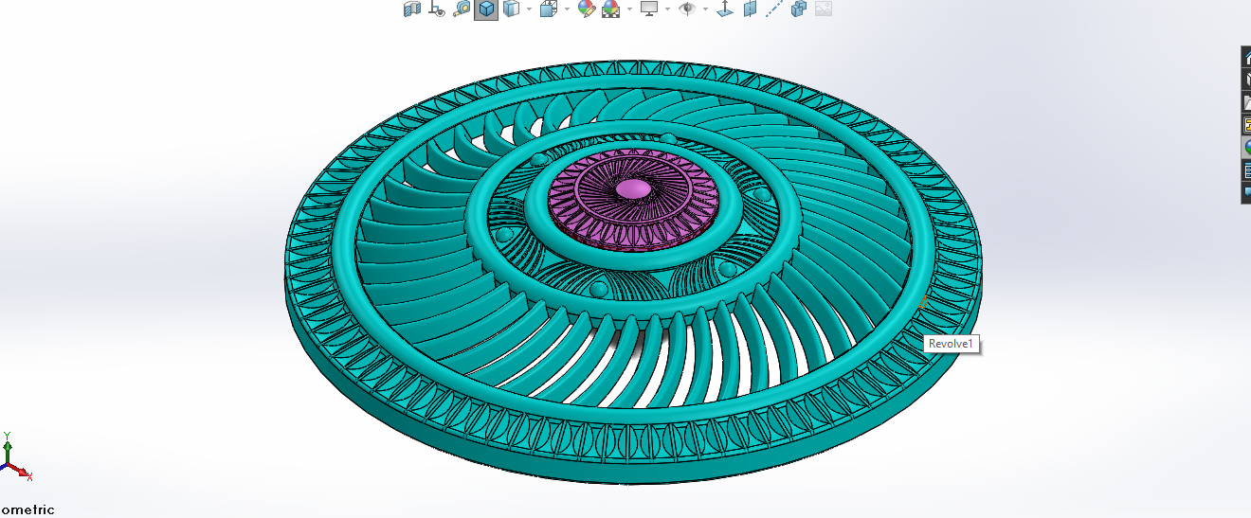Open the View Orientation cube icon
Image resolution: width=1251 pixels, height=518 pixels.
[x=549, y=9]
